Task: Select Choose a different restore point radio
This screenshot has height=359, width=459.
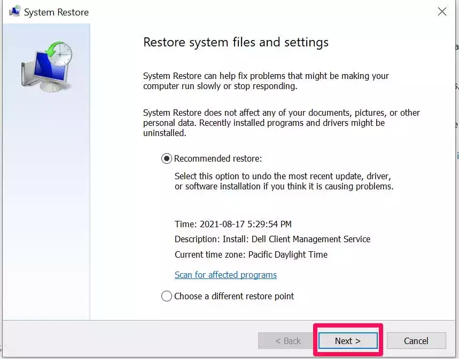Action: click(x=167, y=296)
